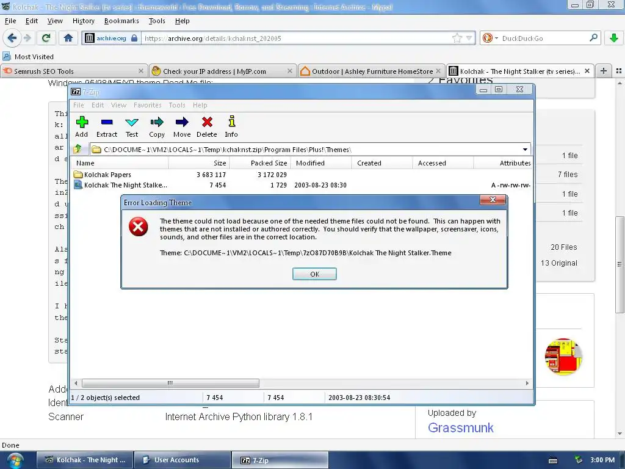The image size is (625, 469).
Task: Open the History menu
Action: tap(83, 21)
